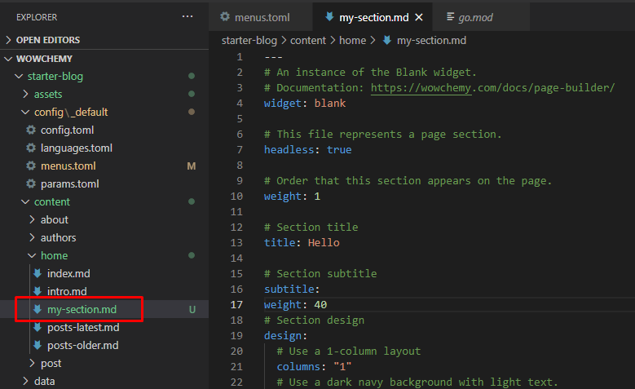This screenshot has height=389, width=635.
Task: Open languages.toml in the explorer
Action: click(76, 148)
